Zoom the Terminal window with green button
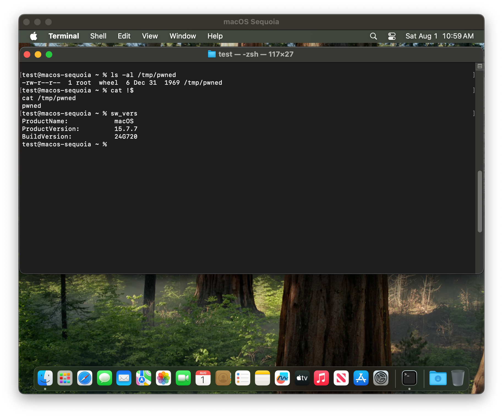 click(x=49, y=54)
